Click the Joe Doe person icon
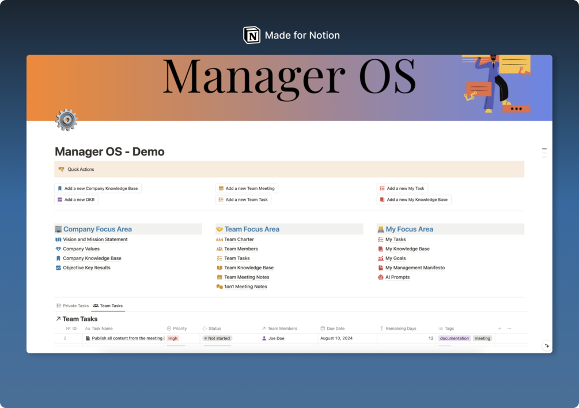Image resolution: width=579 pixels, height=408 pixels. (264, 338)
